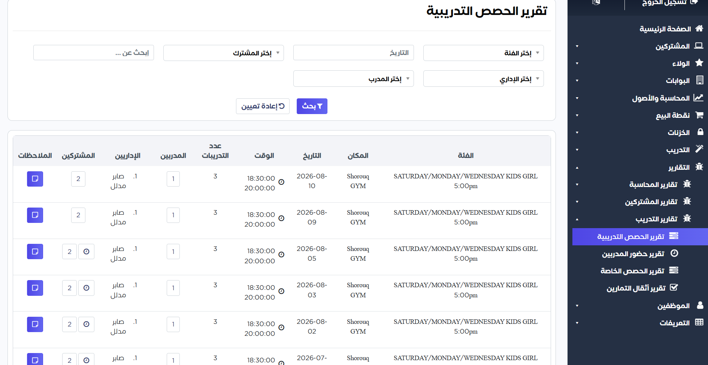The image size is (708, 365).
Task: Open the إختر الفئة dropdown
Action: 483,53
